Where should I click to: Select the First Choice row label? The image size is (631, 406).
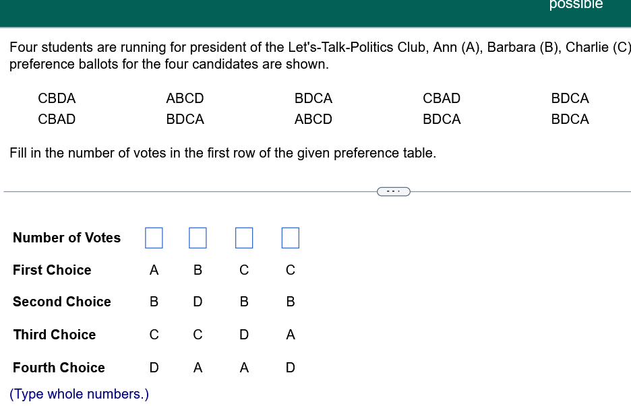[52, 270]
